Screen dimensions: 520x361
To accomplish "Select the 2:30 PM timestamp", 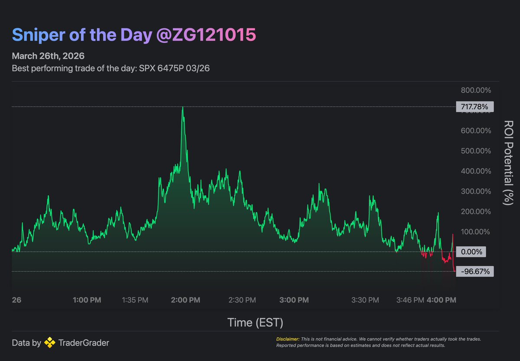I will [x=242, y=300].
